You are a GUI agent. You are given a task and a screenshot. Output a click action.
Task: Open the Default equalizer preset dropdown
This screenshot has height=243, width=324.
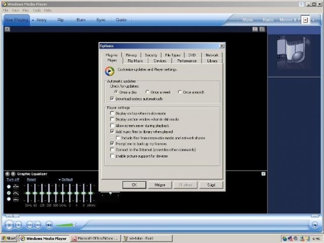click(x=66, y=179)
